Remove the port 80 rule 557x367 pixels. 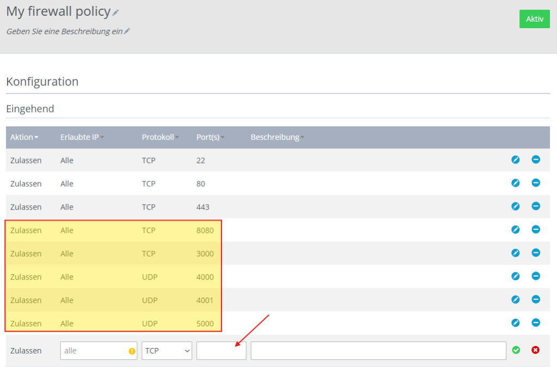click(x=536, y=183)
